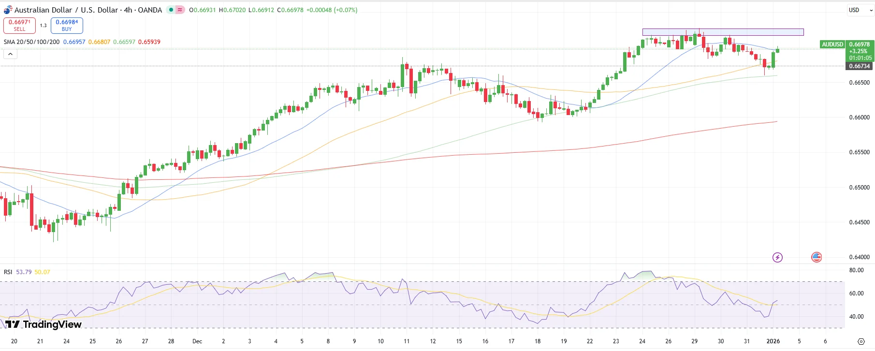
Task: Click the US flag economic event icon
Action: coord(817,257)
